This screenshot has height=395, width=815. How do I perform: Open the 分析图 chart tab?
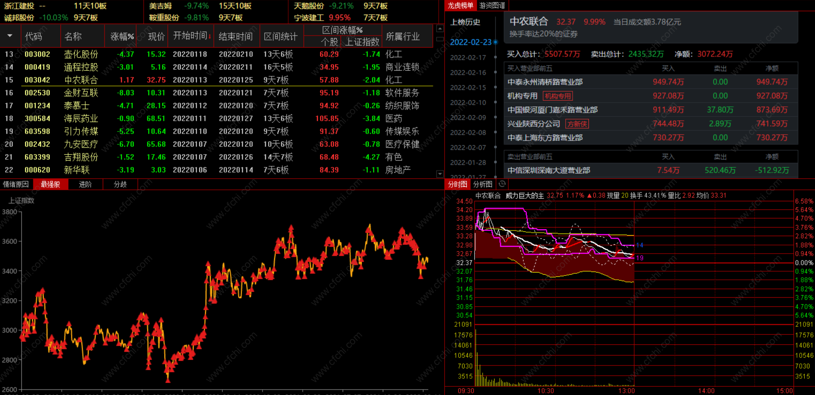pyautogui.click(x=483, y=184)
